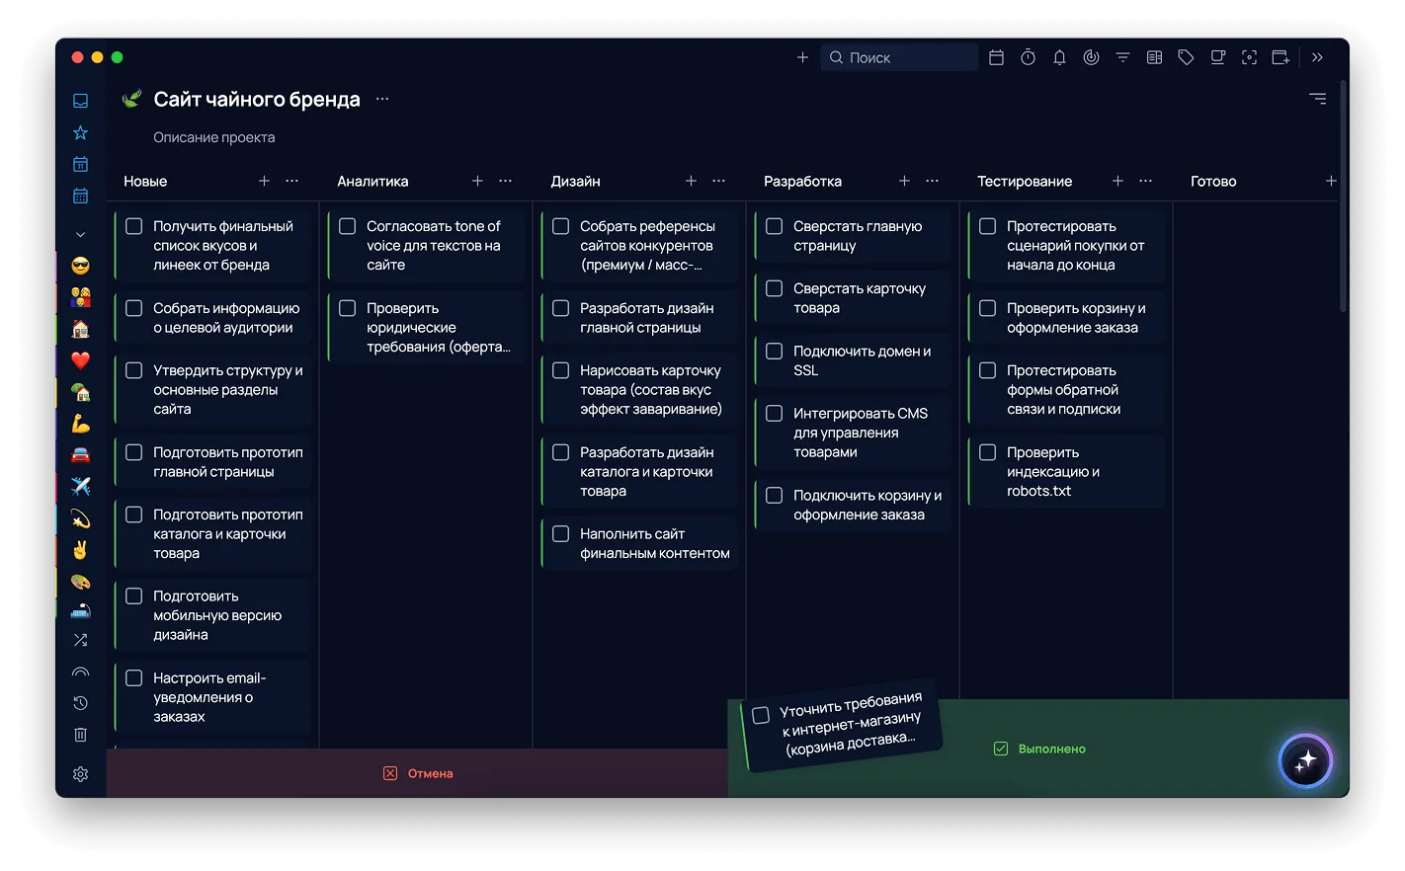Open the 'Тестирование' column three-dot menu

[x=1146, y=181]
